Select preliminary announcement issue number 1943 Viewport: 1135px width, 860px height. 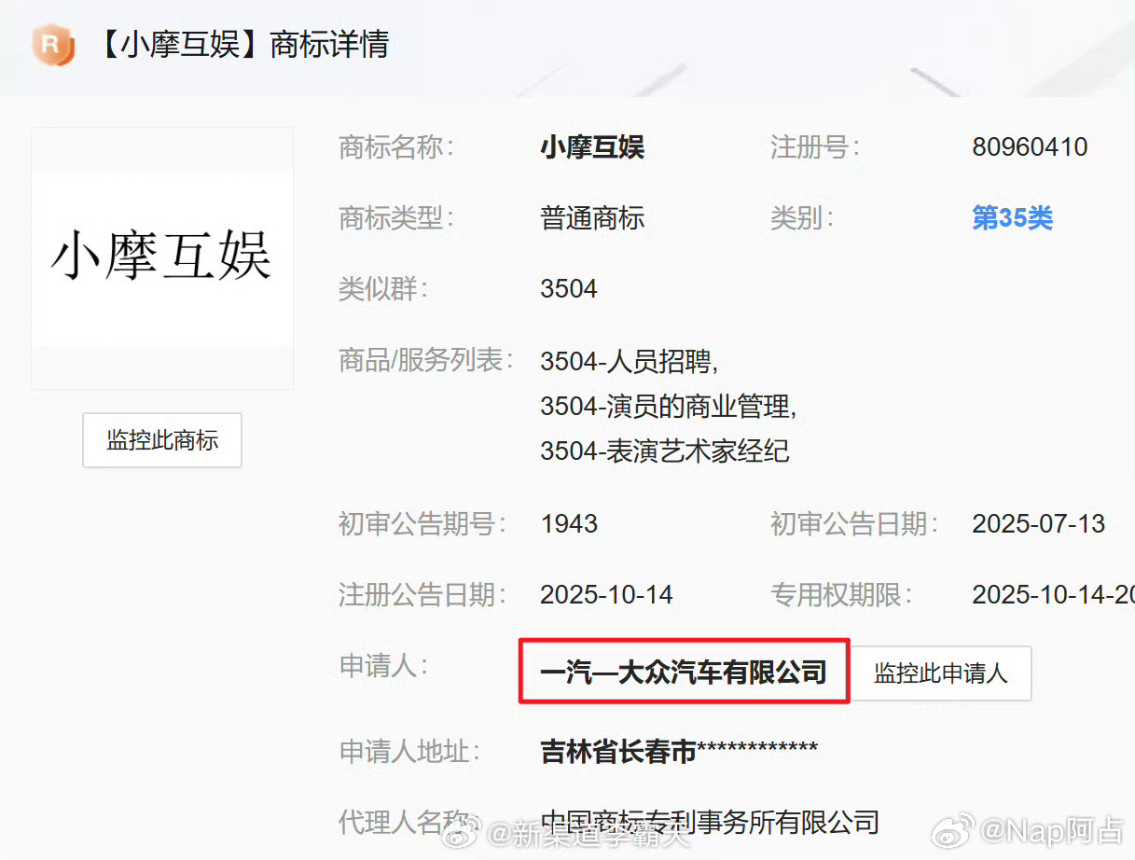[x=569, y=523]
